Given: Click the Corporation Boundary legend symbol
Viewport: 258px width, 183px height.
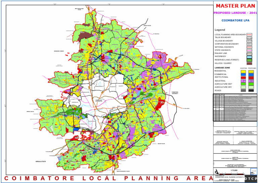Looking at the screenshot, I should [249, 44].
